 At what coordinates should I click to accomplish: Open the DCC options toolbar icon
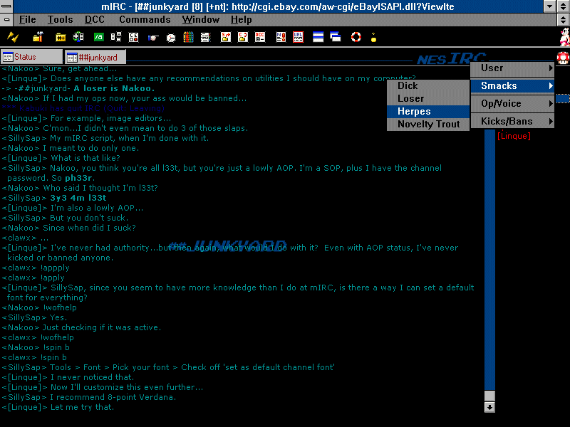coord(261,37)
